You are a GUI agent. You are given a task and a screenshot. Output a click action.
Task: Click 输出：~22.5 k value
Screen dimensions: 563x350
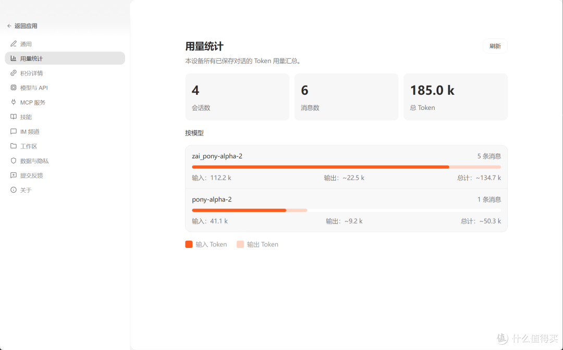[344, 178]
